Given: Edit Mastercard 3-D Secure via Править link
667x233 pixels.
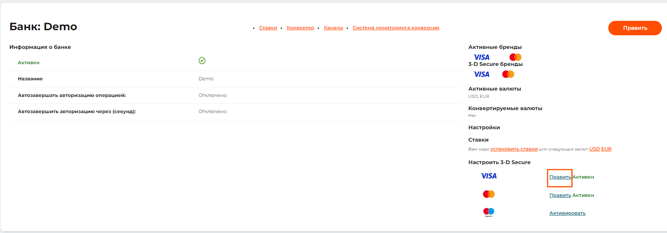Looking at the screenshot, I should (x=560, y=195).
